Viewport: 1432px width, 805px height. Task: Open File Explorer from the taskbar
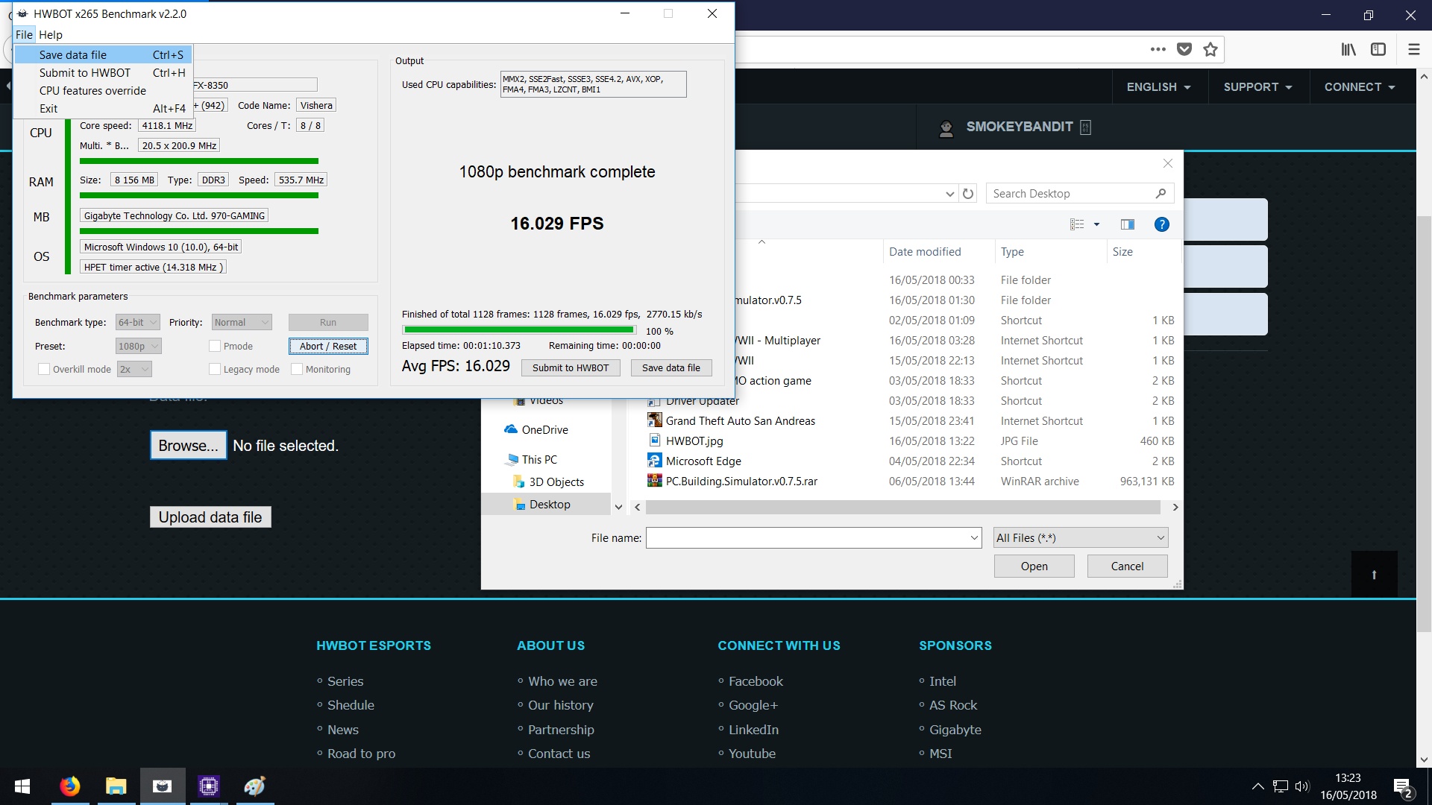tap(116, 786)
